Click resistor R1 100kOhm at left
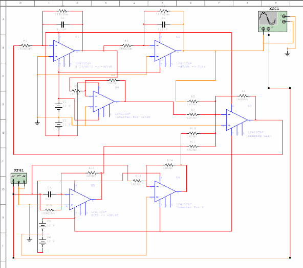Viewport: 303px width, 268px height. point(25,45)
